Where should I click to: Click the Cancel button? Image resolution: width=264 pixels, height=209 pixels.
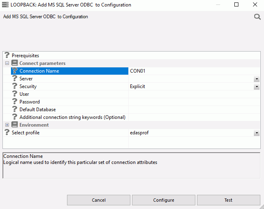tap(99, 200)
